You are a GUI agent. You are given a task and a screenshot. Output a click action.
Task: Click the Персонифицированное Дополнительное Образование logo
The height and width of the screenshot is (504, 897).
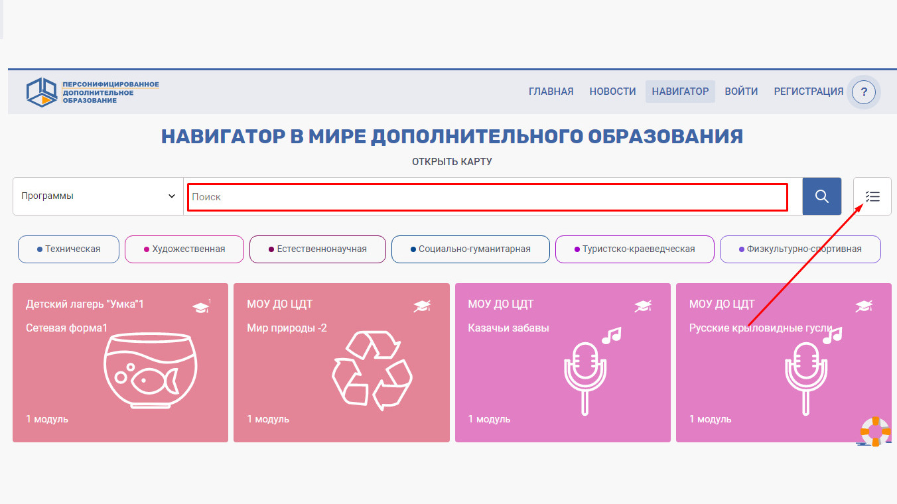[x=93, y=92]
